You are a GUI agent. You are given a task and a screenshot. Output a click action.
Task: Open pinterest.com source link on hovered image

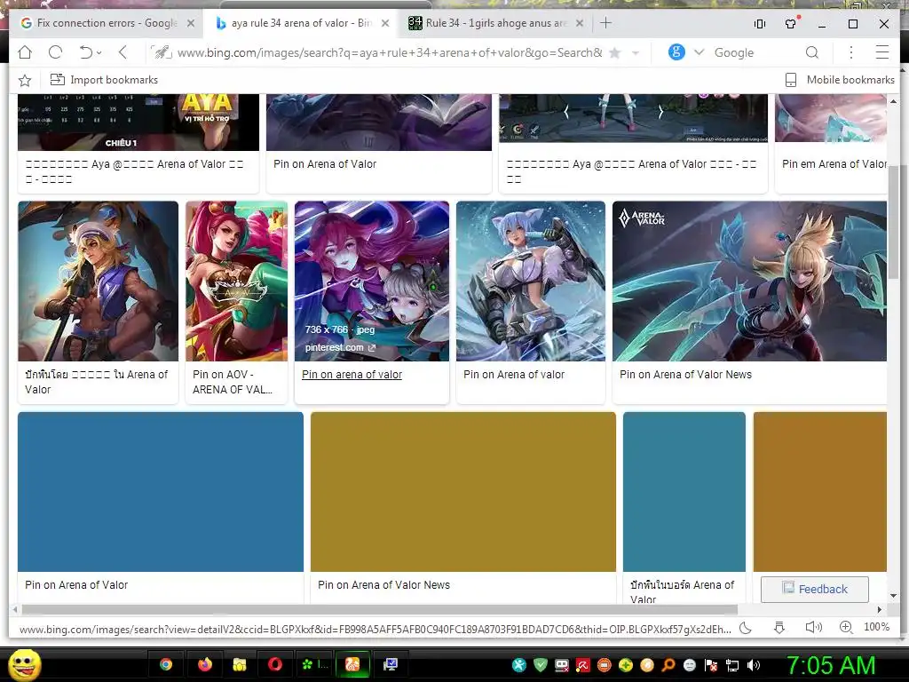340,347
